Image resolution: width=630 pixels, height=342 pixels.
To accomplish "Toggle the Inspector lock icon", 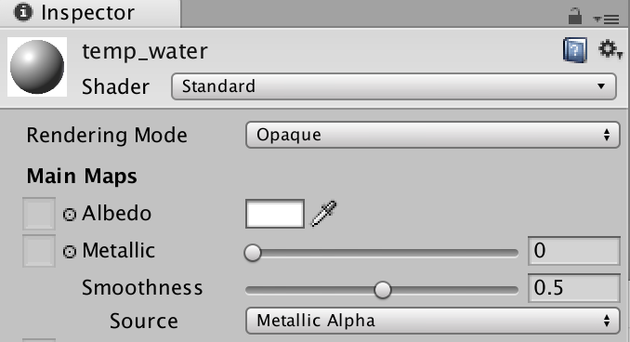I will tap(574, 16).
